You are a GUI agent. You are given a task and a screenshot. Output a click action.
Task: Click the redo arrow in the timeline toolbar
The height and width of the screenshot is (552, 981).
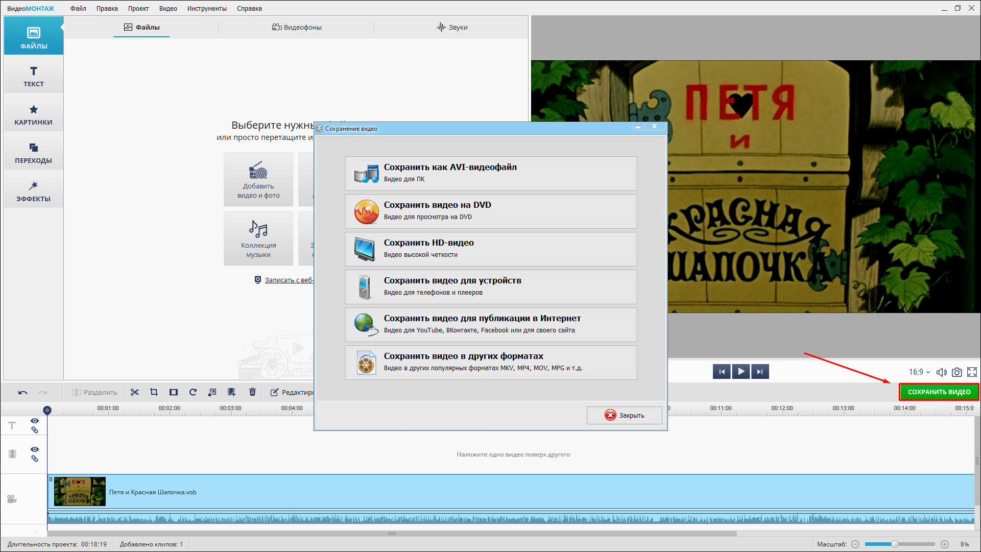42,392
